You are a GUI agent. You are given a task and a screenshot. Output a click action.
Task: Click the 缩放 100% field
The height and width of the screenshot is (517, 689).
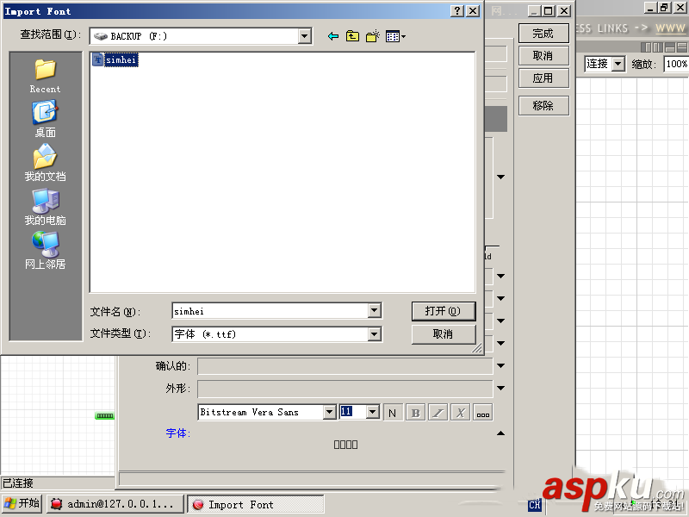point(676,64)
